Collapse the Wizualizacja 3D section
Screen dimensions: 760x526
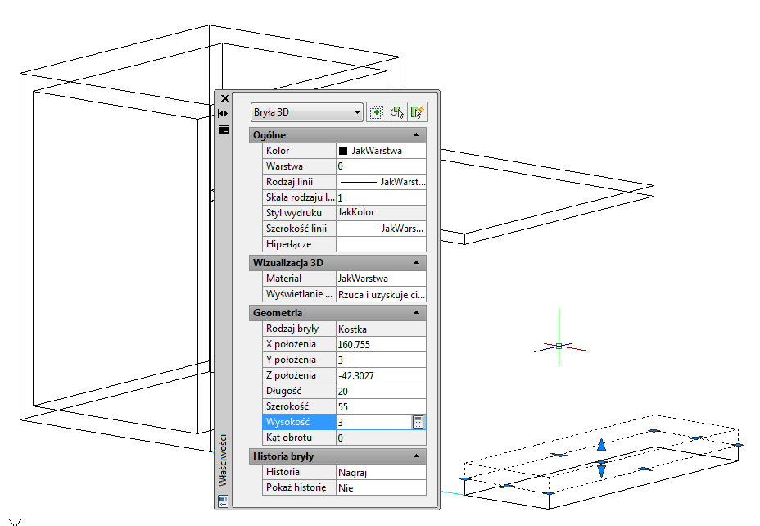(416, 263)
